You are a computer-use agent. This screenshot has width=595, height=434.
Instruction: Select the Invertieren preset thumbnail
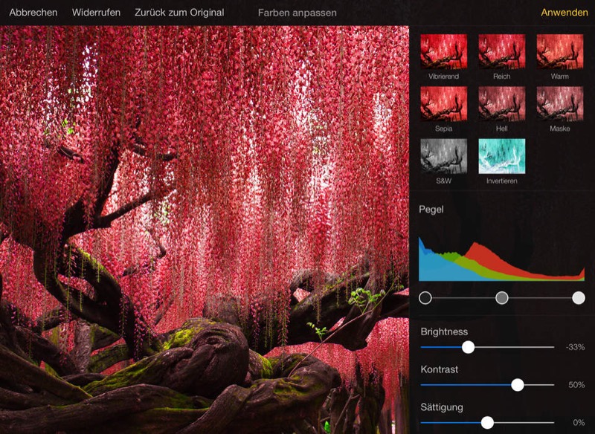[501, 155]
